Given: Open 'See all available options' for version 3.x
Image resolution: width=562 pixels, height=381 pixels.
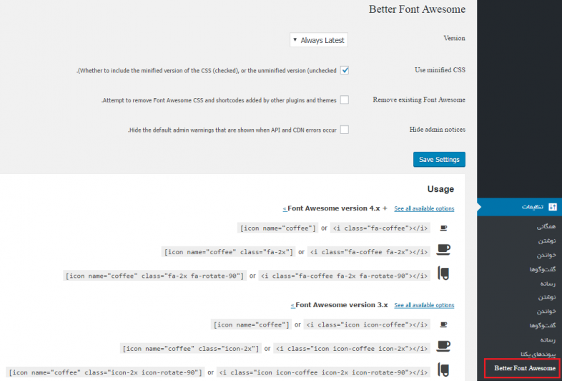Looking at the screenshot, I should pyautogui.click(x=424, y=305).
